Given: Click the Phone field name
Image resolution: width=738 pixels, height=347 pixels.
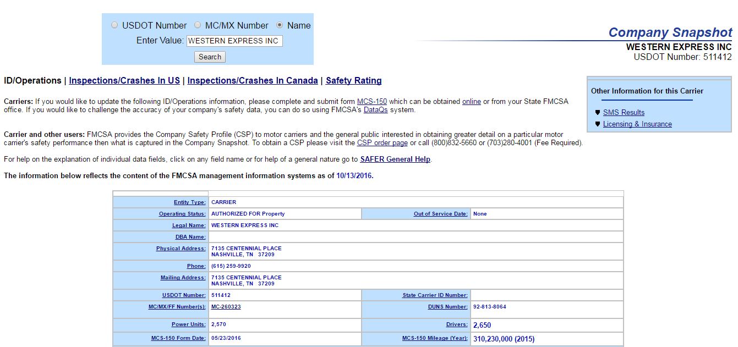Looking at the screenshot, I should click(x=196, y=266).
